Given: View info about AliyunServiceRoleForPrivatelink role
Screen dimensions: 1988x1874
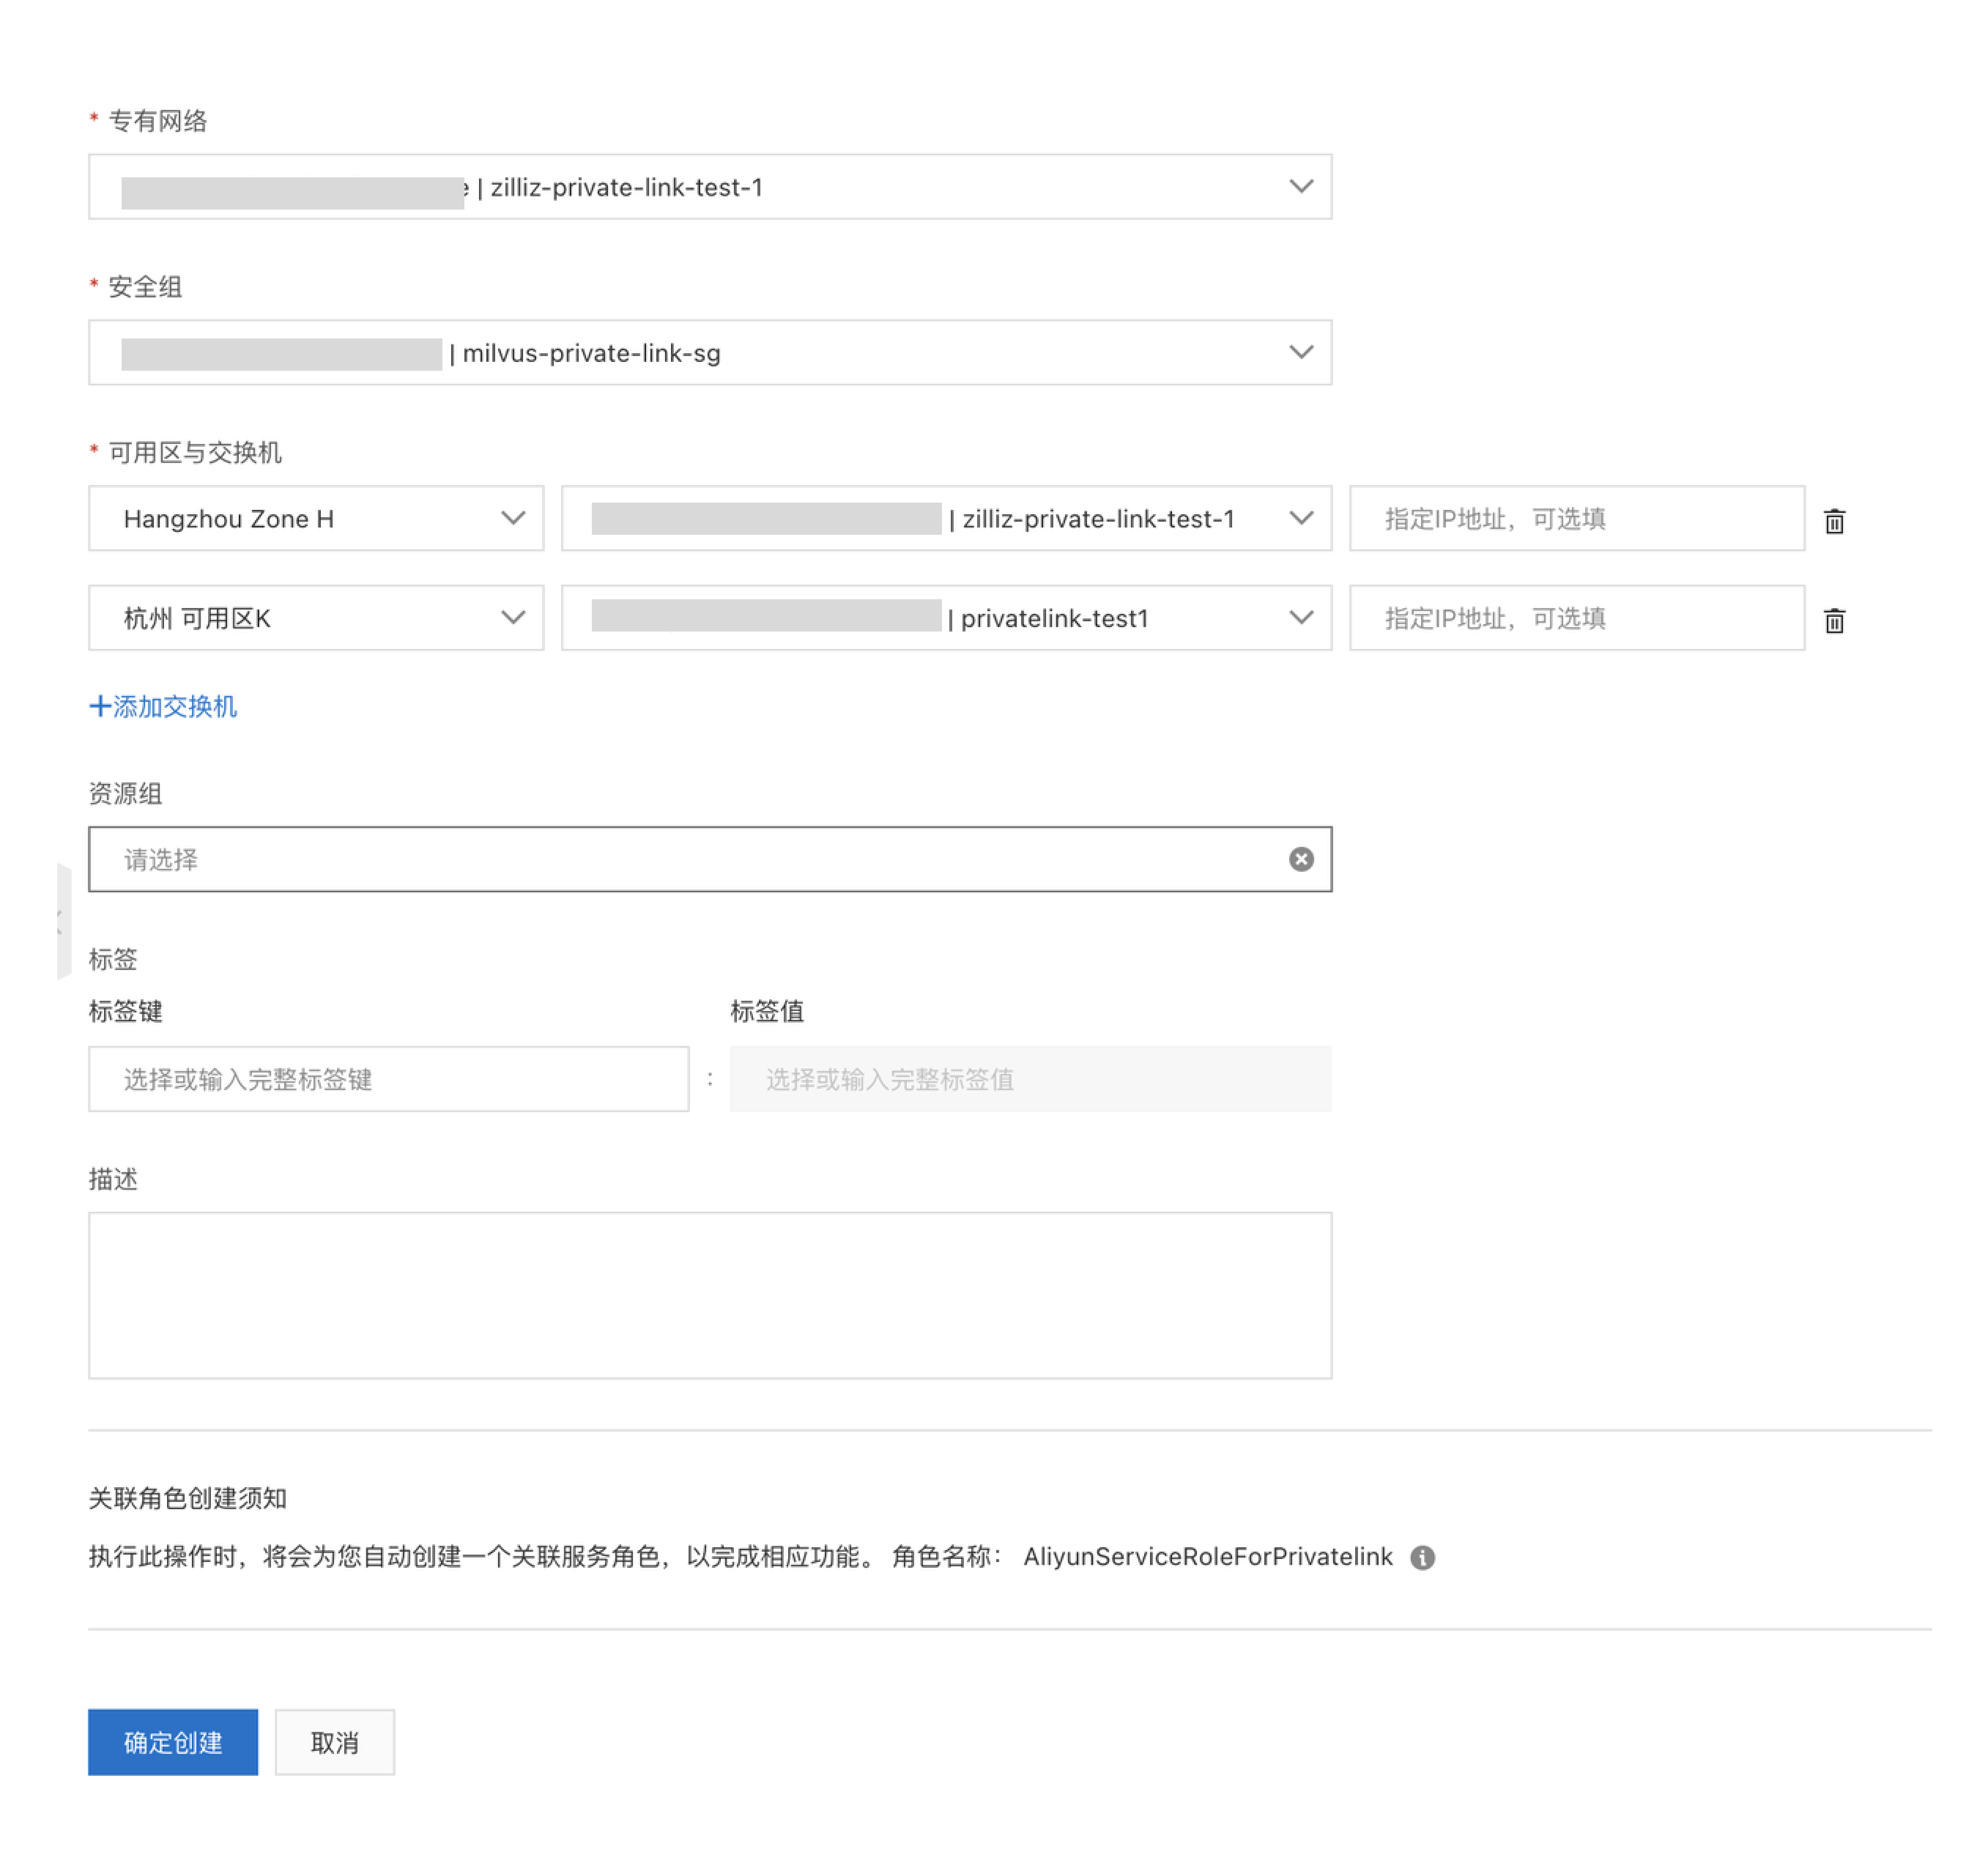Looking at the screenshot, I should [x=1424, y=1557].
